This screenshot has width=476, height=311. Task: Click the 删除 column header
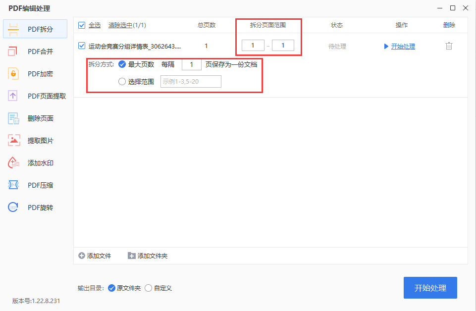point(449,25)
